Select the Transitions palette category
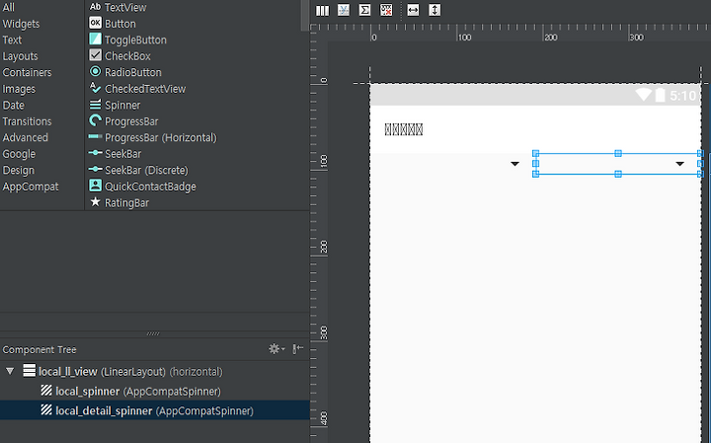 tap(27, 121)
